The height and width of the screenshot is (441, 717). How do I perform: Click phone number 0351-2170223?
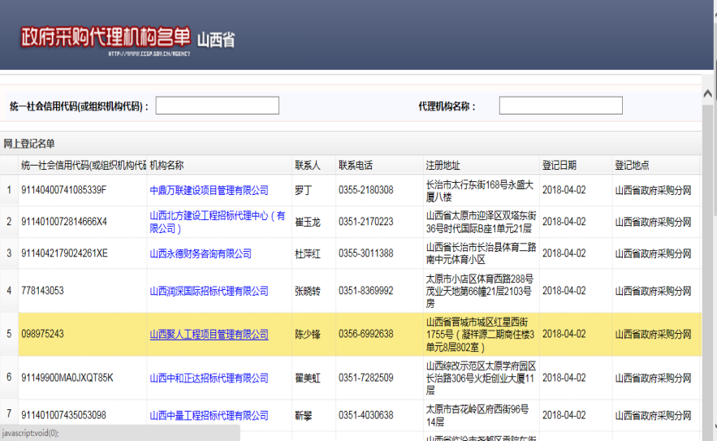[366, 222]
